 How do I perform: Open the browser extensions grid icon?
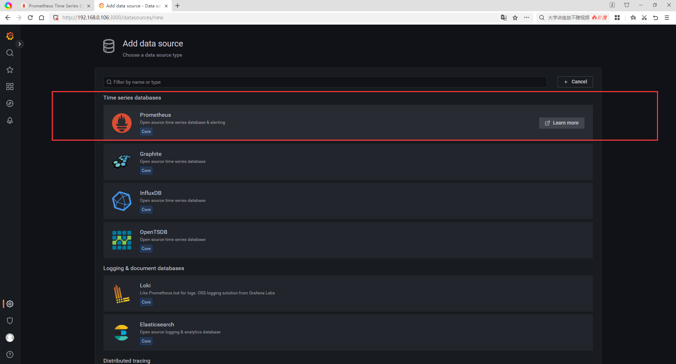click(x=617, y=18)
